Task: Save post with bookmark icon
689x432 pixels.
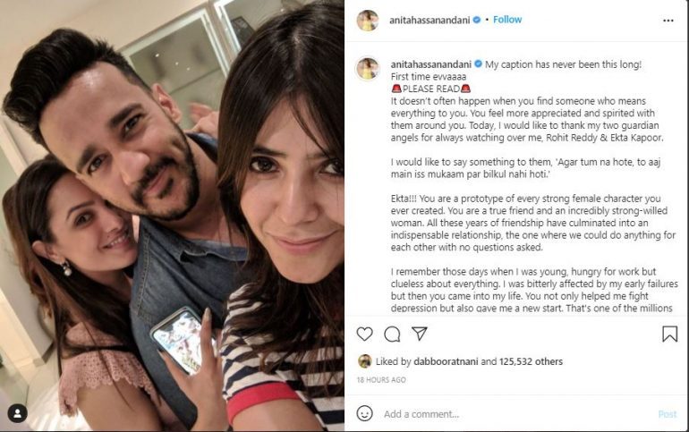Action: tap(669, 334)
